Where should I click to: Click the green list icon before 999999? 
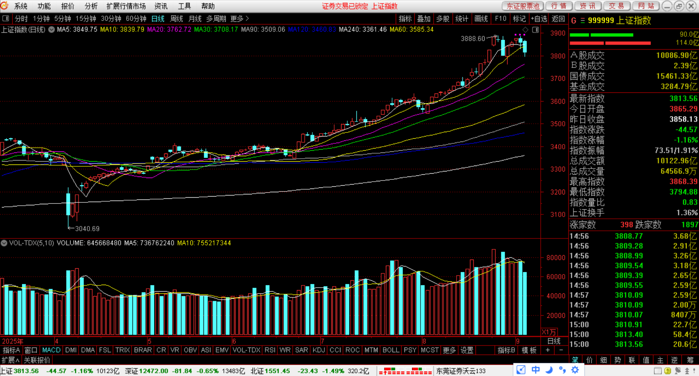582,21
